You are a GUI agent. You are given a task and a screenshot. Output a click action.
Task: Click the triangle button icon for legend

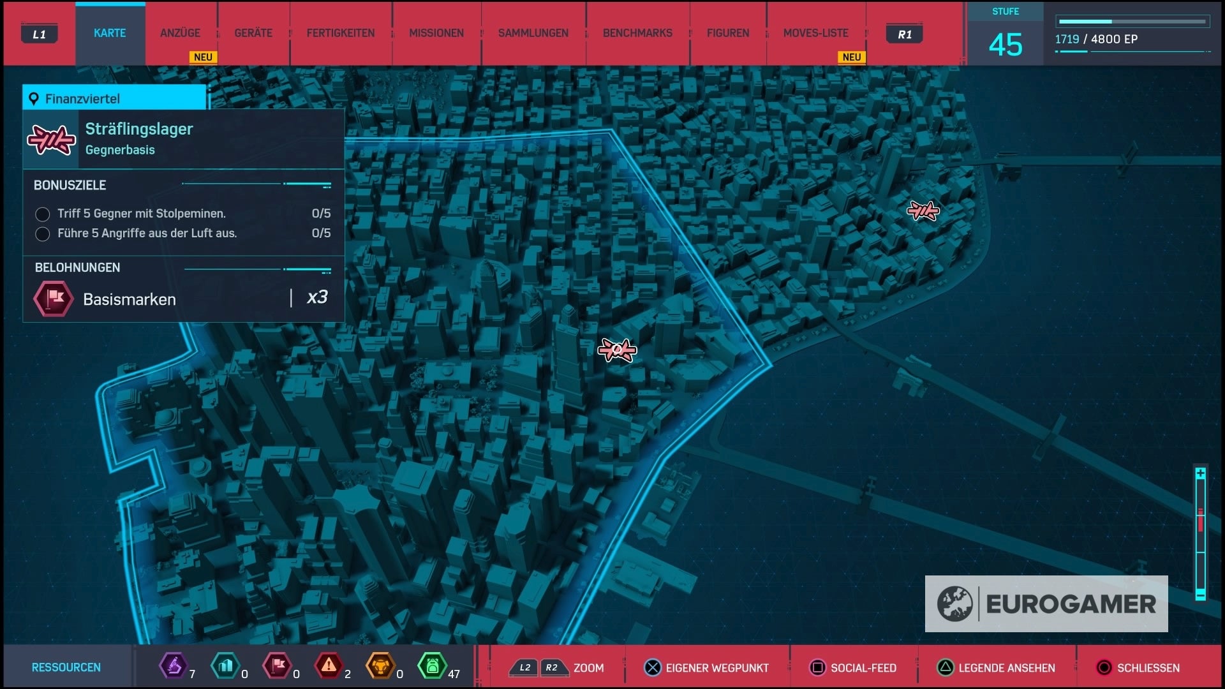[x=946, y=668]
